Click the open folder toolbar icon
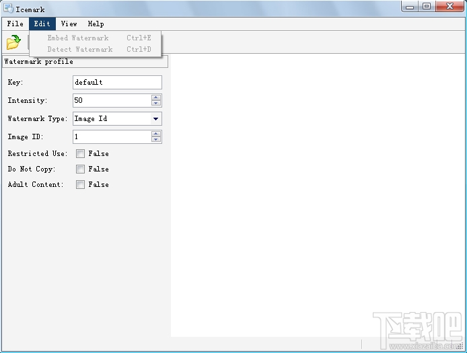 pos(13,42)
